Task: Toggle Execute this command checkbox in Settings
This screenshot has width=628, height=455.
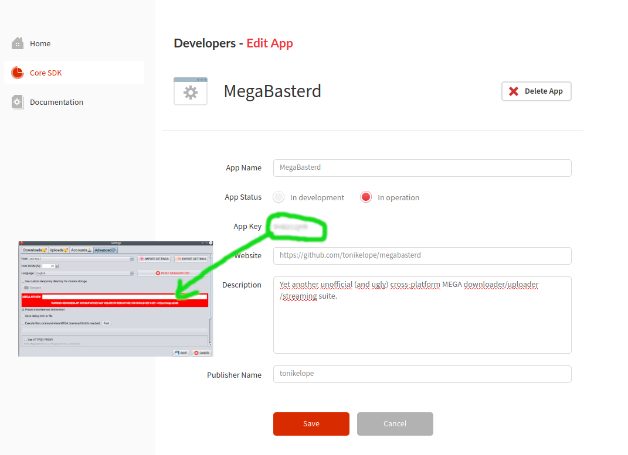Action: pyautogui.click(x=23, y=323)
